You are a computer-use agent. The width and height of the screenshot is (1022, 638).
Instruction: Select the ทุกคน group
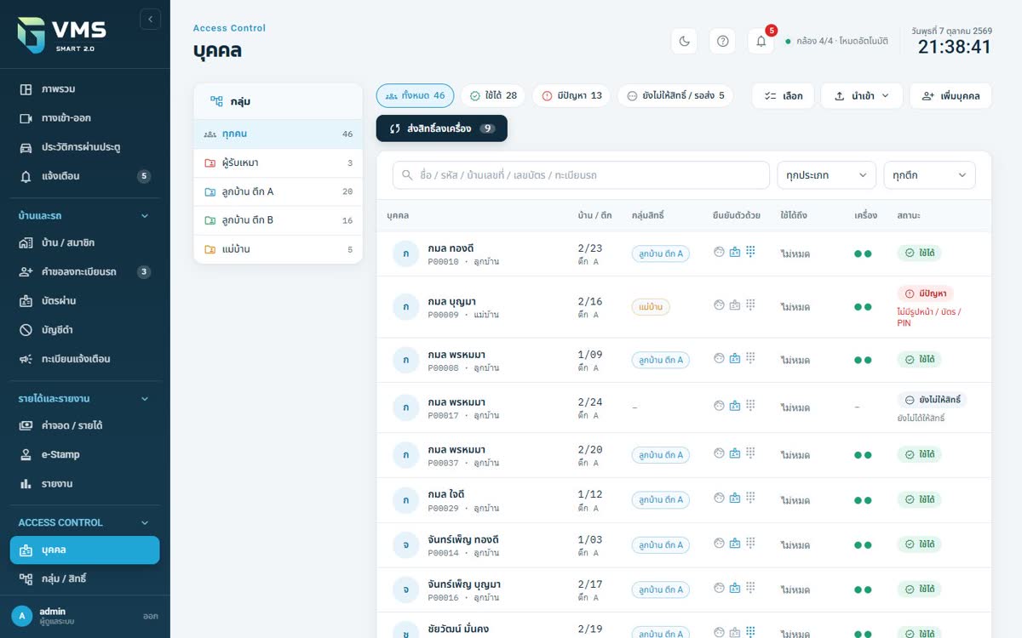pos(278,134)
